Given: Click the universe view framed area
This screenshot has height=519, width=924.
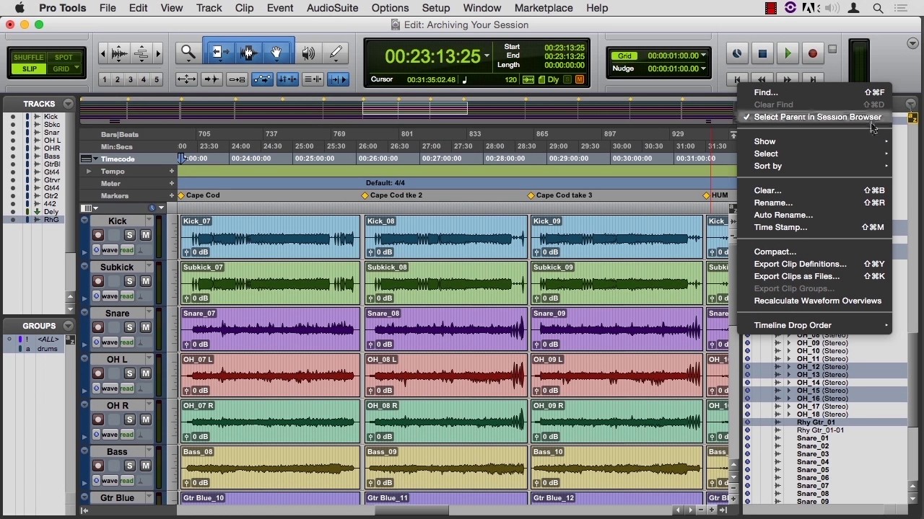Looking at the screenshot, I should (x=415, y=108).
